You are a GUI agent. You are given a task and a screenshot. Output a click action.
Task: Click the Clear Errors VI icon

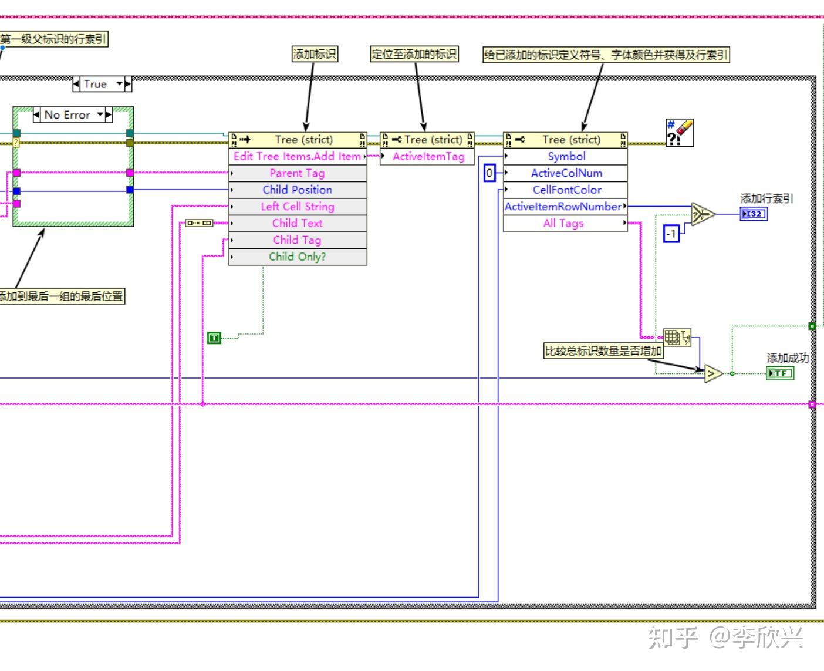coord(680,133)
